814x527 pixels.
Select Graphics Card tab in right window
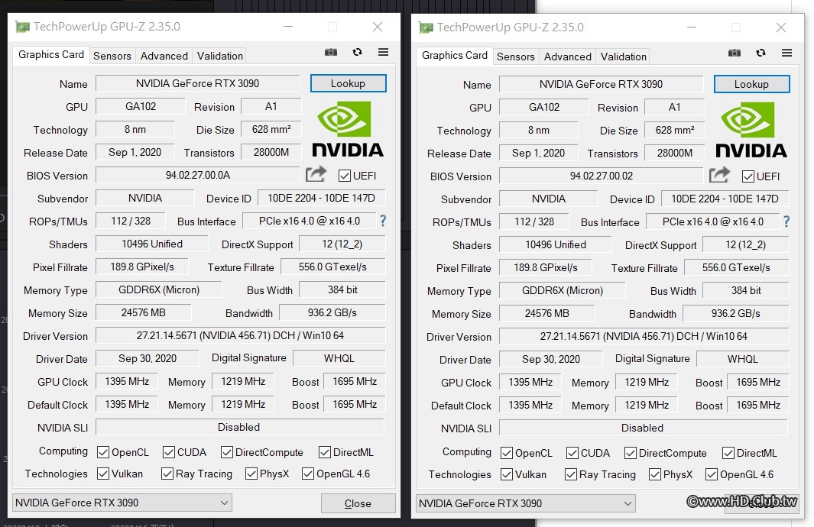pos(454,55)
